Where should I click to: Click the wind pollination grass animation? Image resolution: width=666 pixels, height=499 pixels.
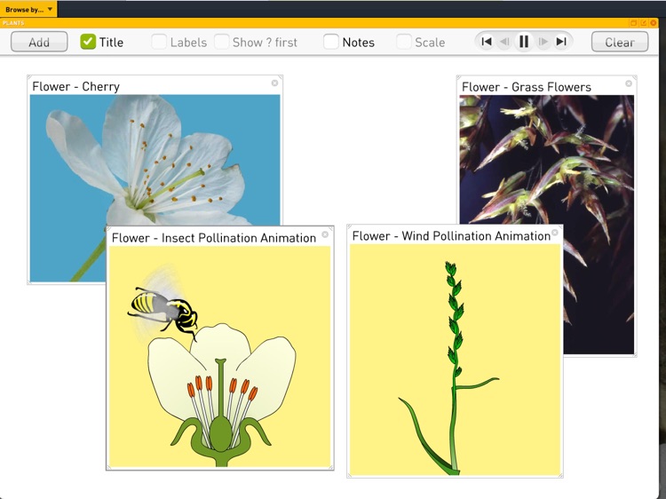pos(455,360)
